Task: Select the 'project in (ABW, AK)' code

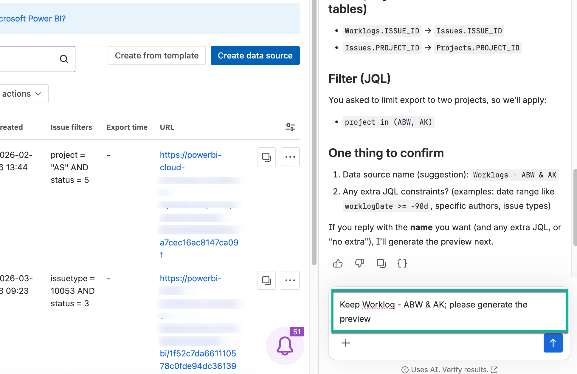Action: click(x=388, y=122)
